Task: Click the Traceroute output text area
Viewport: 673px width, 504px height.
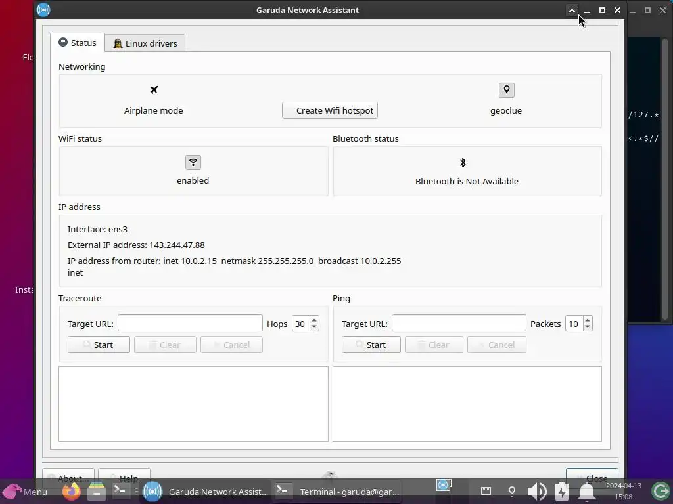Action: 194,404
